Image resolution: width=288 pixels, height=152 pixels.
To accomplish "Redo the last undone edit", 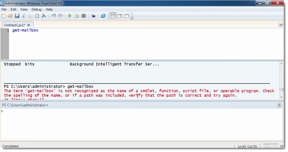I will (x=60, y=16).
